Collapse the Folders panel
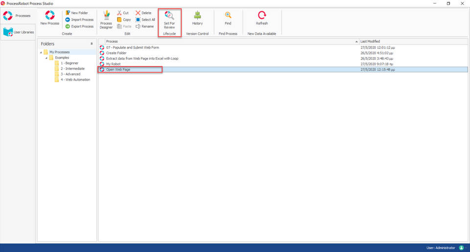Screen dimensions: 470x252 pos(92,44)
